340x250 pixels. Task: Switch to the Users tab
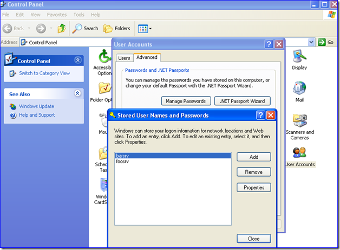pyautogui.click(x=124, y=58)
